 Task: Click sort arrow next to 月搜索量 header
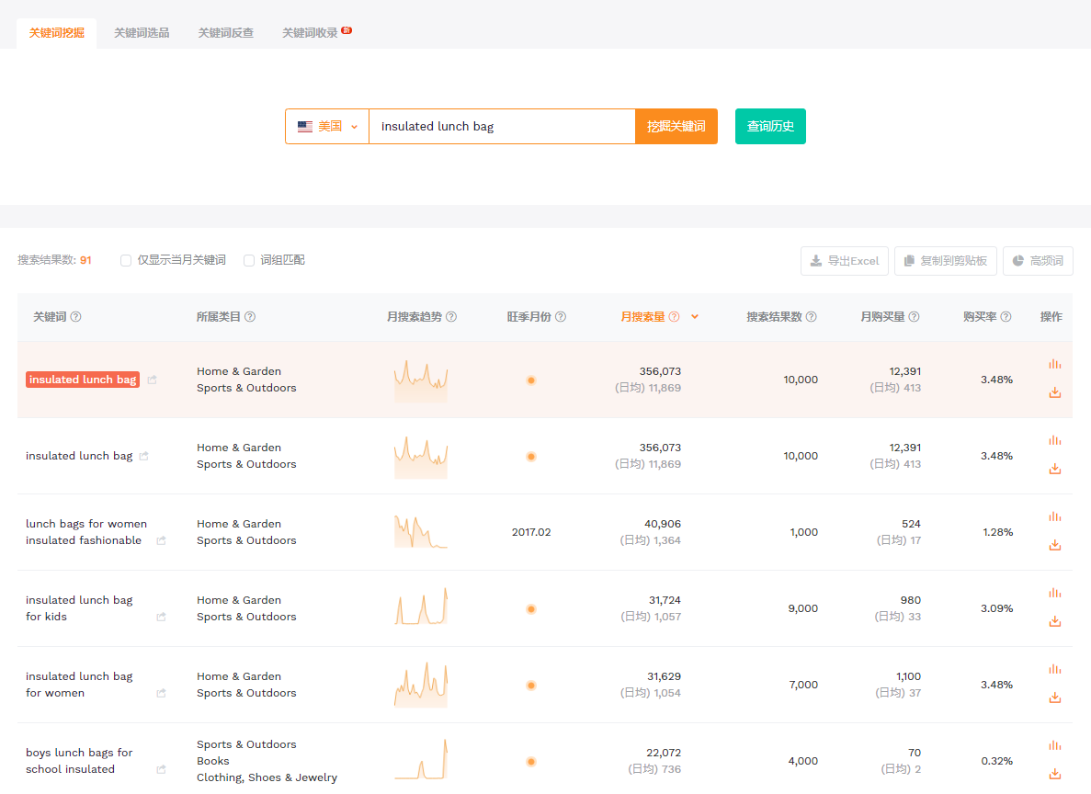pyautogui.click(x=695, y=317)
